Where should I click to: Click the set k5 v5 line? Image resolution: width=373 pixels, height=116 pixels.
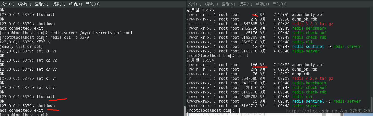28,88
